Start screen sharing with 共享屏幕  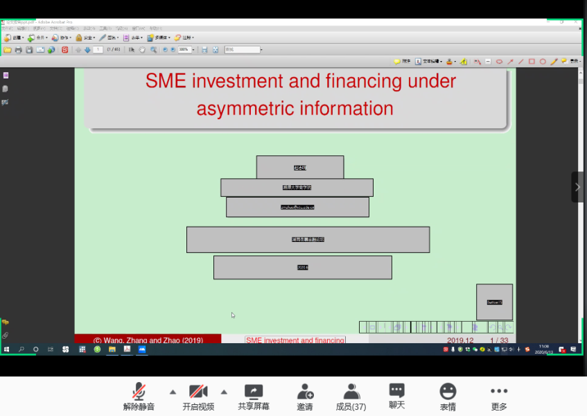pos(254,397)
